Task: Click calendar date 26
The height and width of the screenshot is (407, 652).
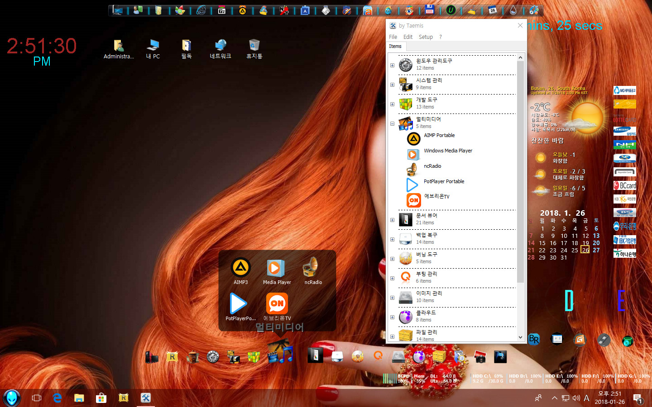Action: (585, 250)
